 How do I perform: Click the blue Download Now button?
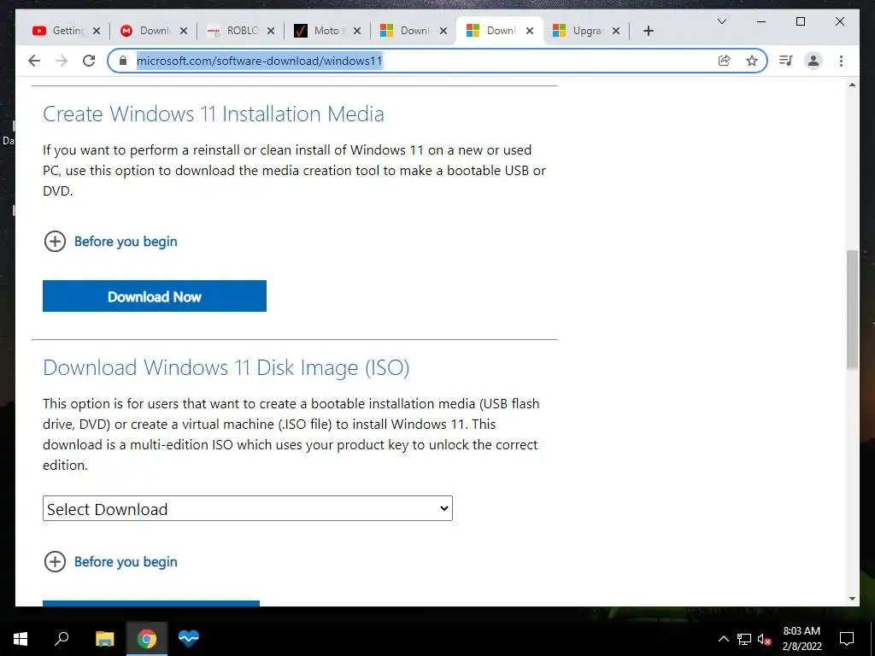click(x=155, y=296)
